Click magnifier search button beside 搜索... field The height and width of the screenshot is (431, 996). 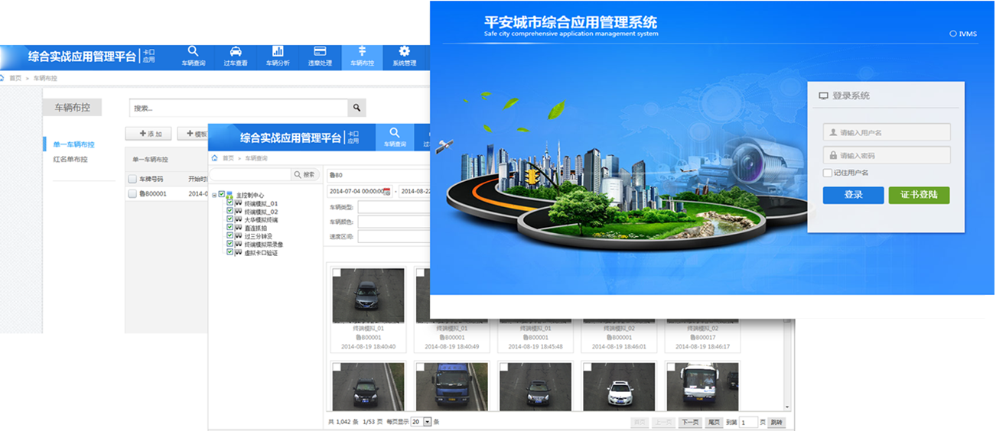(x=356, y=108)
